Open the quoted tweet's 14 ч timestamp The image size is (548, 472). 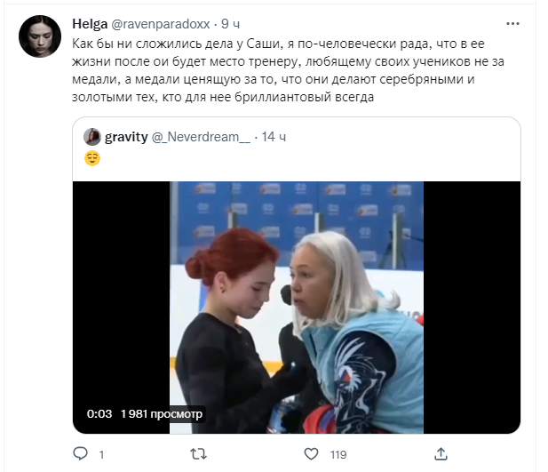point(274,137)
